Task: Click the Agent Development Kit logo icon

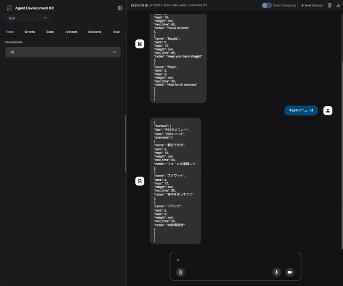Action: pyautogui.click(x=10, y=8)
